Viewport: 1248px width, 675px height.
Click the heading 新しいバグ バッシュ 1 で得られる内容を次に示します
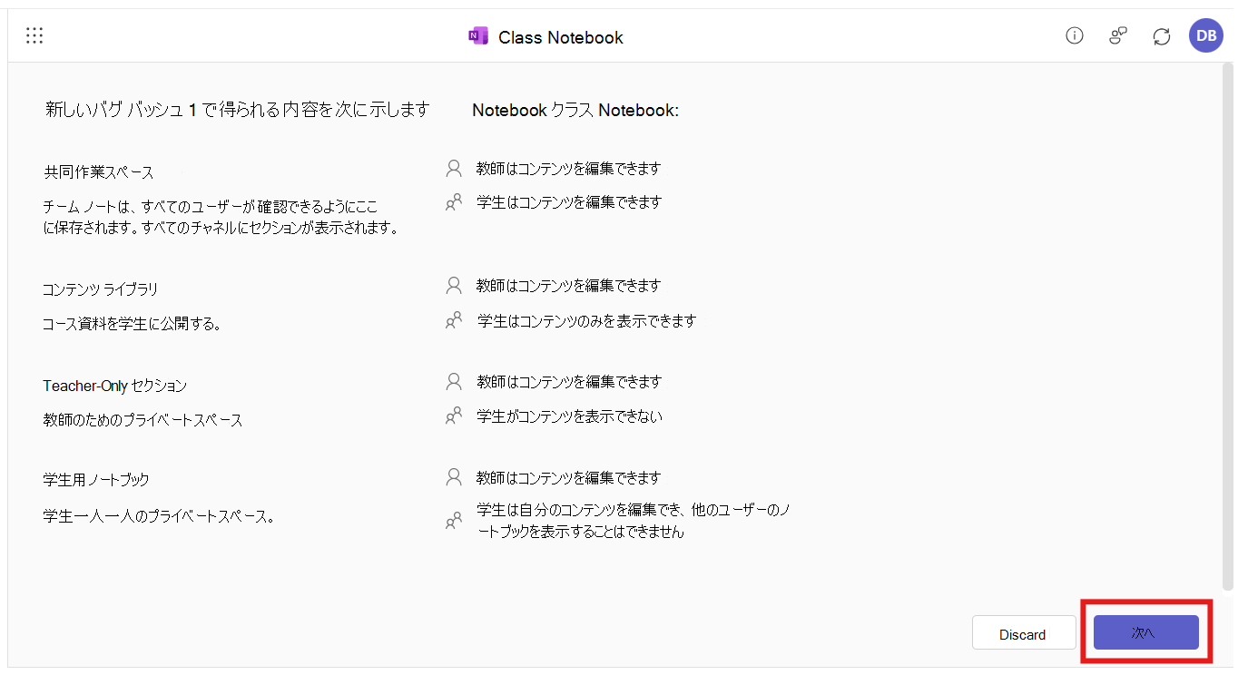click(x=237, y=110)
